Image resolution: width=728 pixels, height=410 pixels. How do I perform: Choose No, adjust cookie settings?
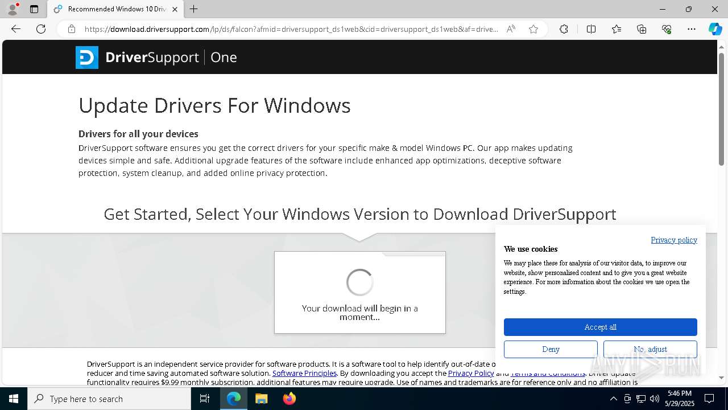tap(650, 349)
